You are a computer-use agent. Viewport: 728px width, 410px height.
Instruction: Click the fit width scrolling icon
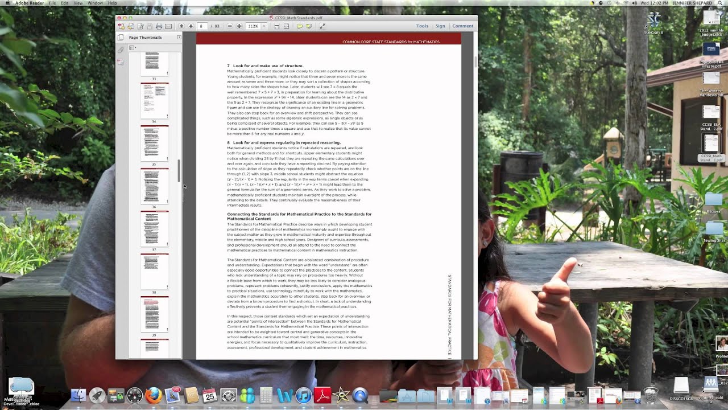pyautogui.click(x=276, y=26)
